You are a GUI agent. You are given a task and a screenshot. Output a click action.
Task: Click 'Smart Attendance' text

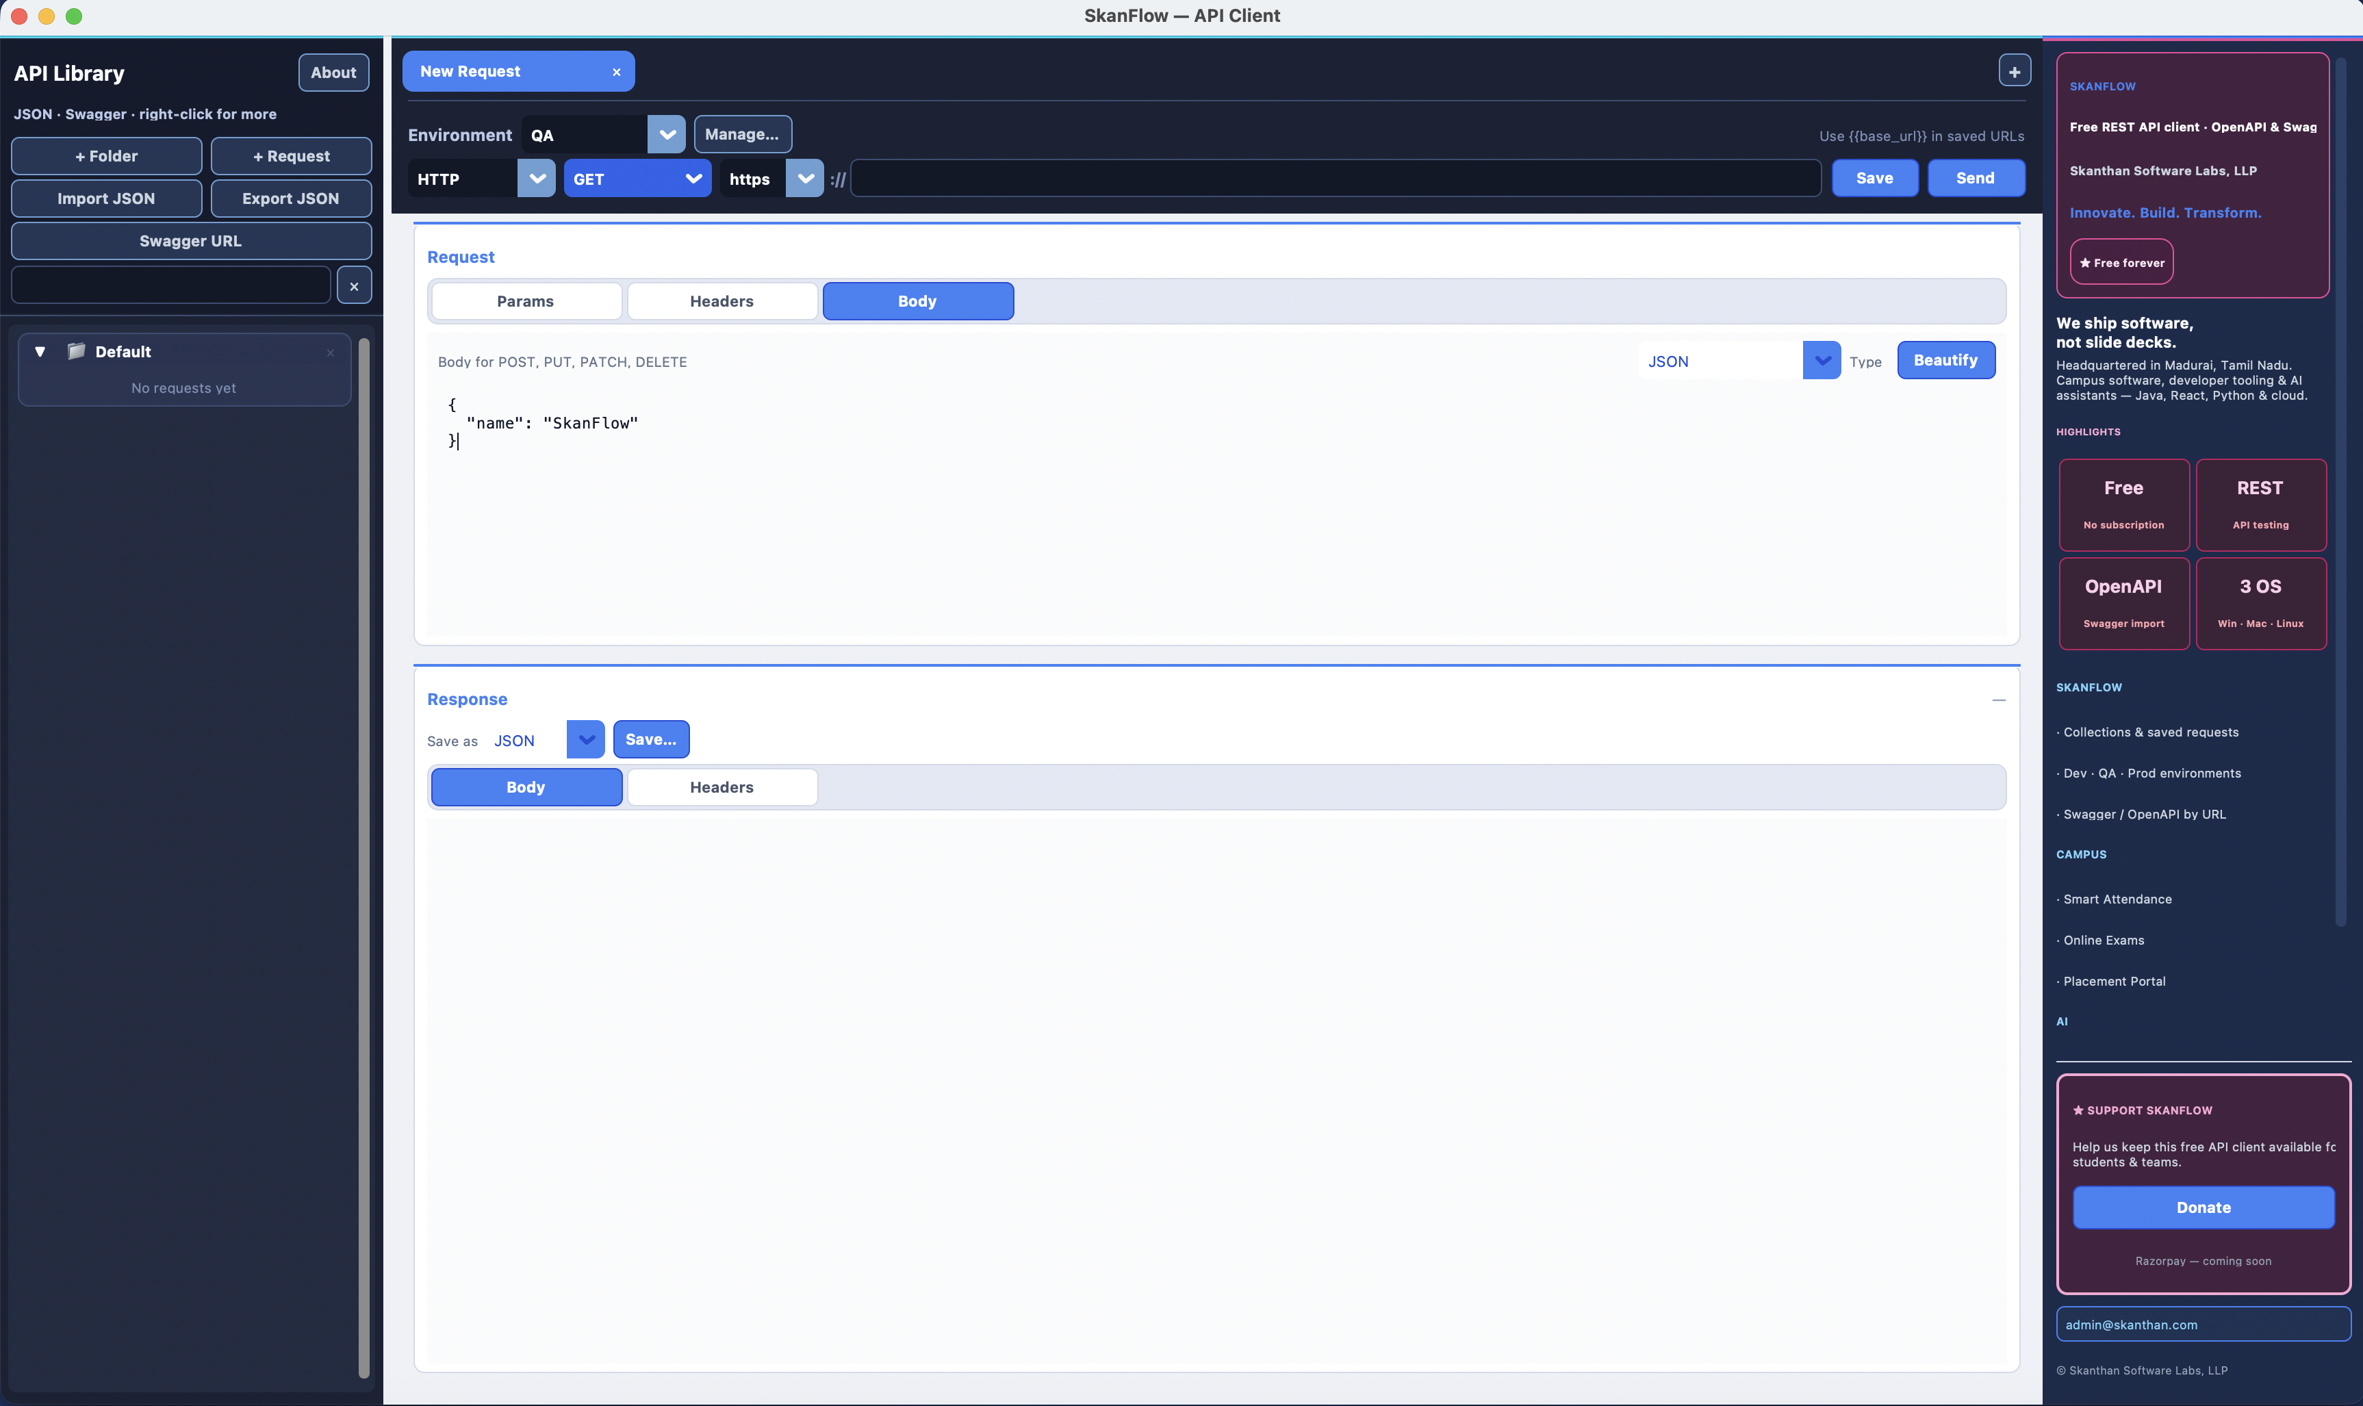tap(2118, 899)
